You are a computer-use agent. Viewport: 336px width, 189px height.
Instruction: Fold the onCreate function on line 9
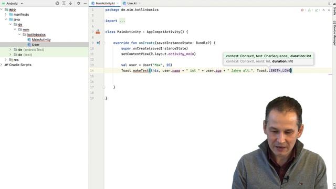104,43
